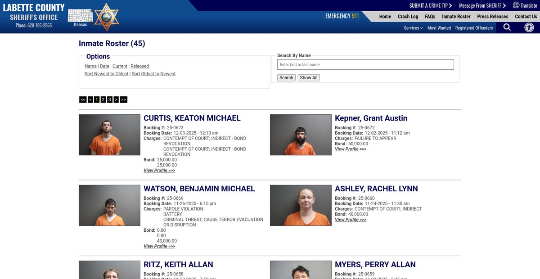Image resolution: width=540 pixels, height=279 pixels.
Task: Click booking date 11-26-2025 - 6:15 pm
Action: 195,203
